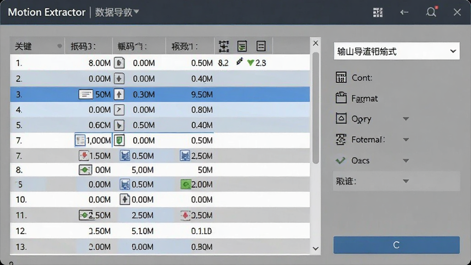Click the up arrow icon in highlighted row 3

tap(119, 94)
